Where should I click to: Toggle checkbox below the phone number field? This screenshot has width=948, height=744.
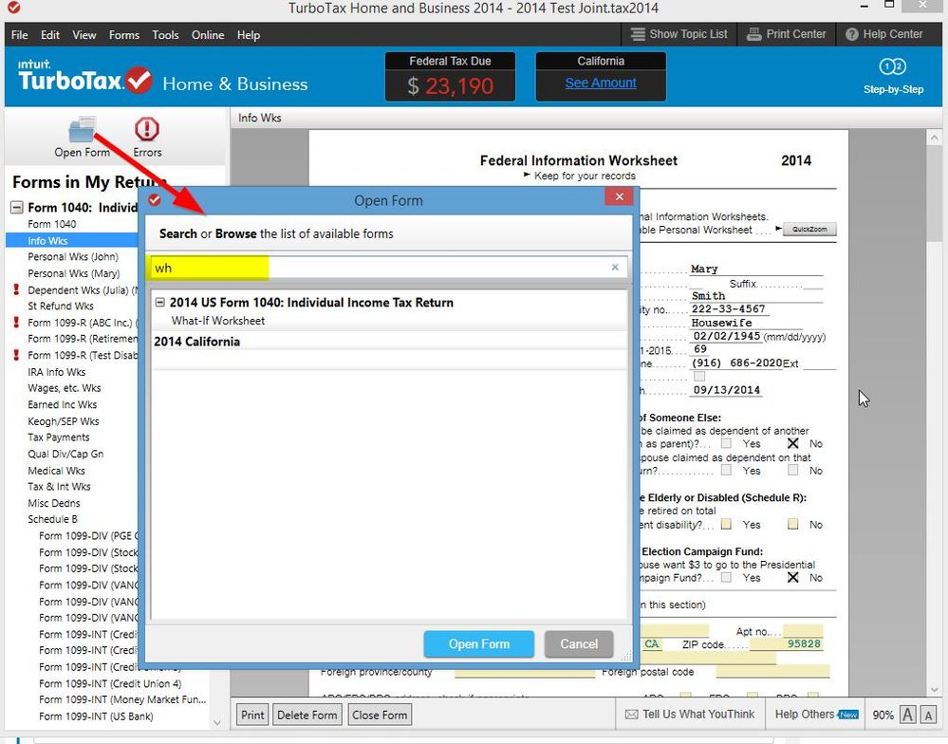tap(699, 377)
